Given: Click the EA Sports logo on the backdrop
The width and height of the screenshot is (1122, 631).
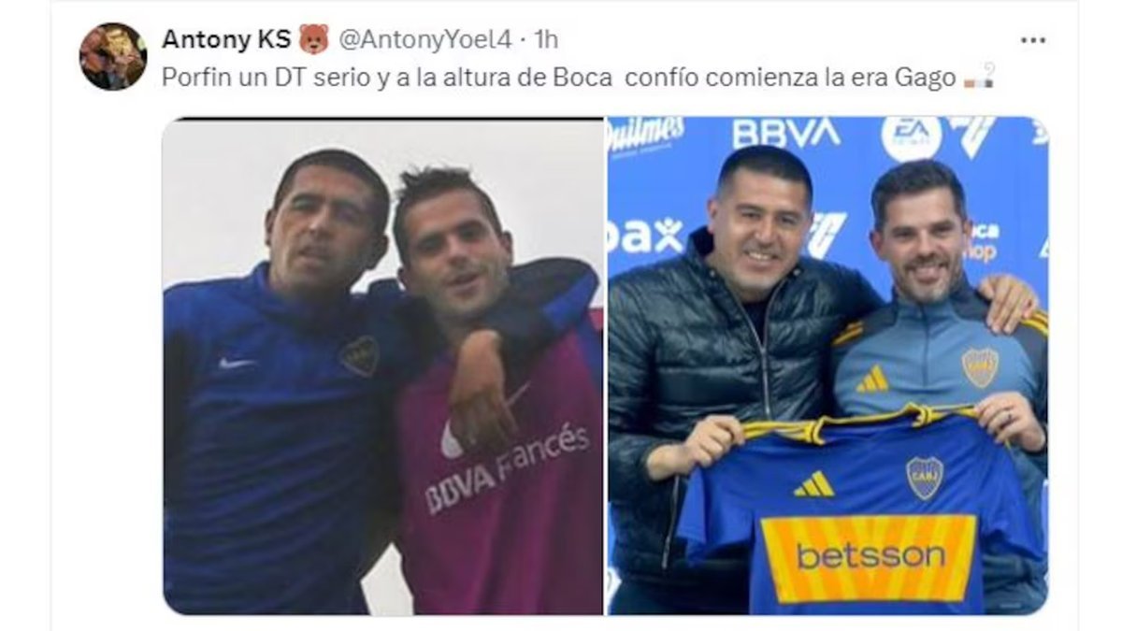Looking at the screenshot, I should coord(911,137).
